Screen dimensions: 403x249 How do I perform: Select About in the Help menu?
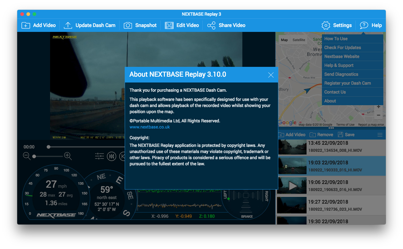(352, 101)
